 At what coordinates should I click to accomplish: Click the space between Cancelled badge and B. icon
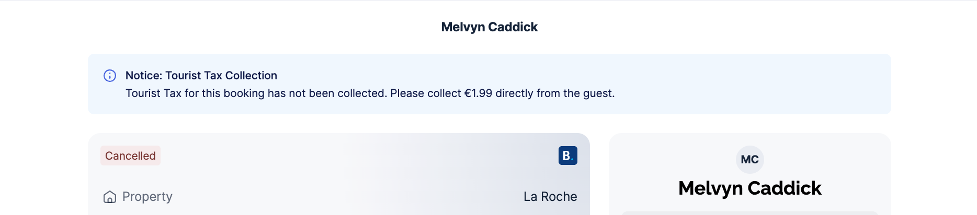356,156
